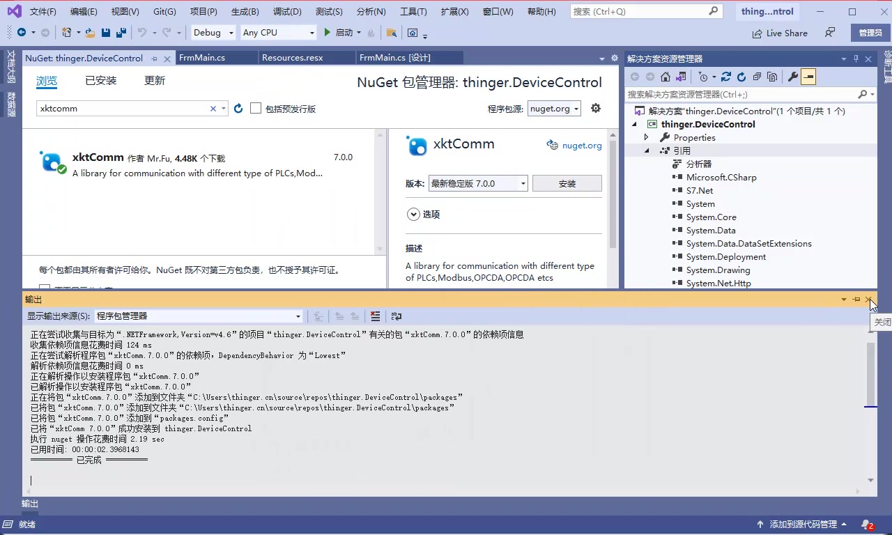Switch to the Updates tab in NuGet
The width and height of the screenshot is (892, 535).
pos(155,81)
